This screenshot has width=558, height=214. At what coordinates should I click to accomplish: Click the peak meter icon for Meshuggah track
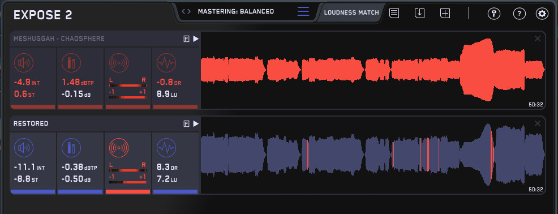click(x=71, y=63)
